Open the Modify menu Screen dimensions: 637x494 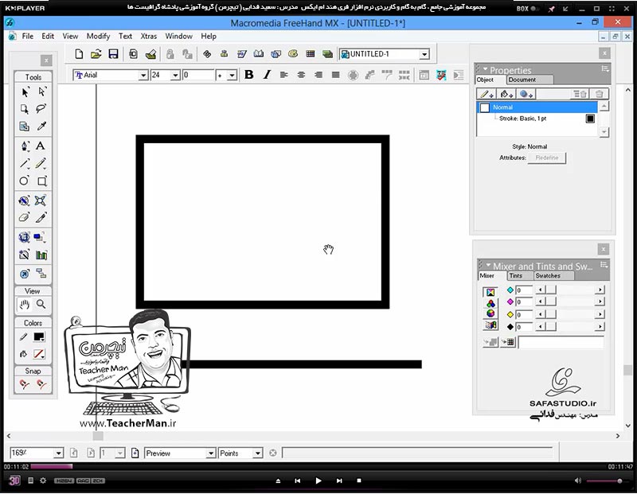coord(98,36)
